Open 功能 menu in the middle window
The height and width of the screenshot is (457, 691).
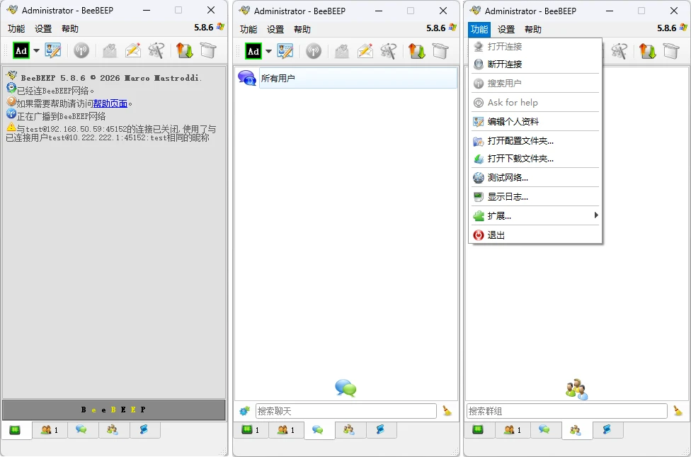coord(249,30)
